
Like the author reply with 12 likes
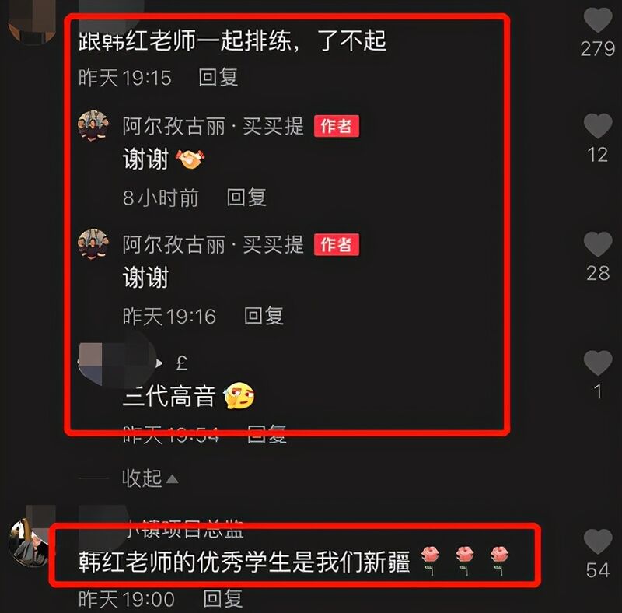click(598, 125)
